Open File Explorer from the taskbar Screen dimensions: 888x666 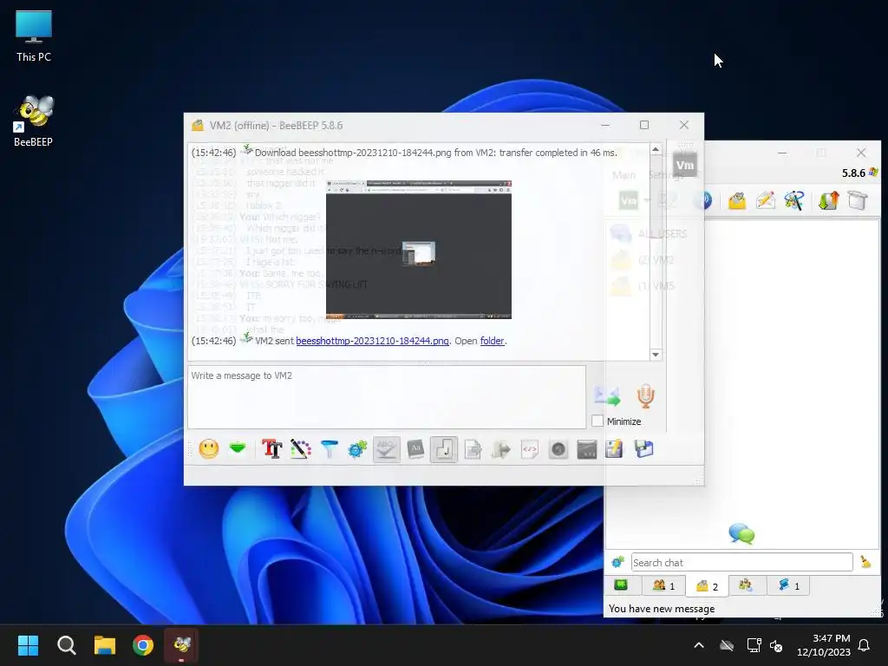coord(105,645)
